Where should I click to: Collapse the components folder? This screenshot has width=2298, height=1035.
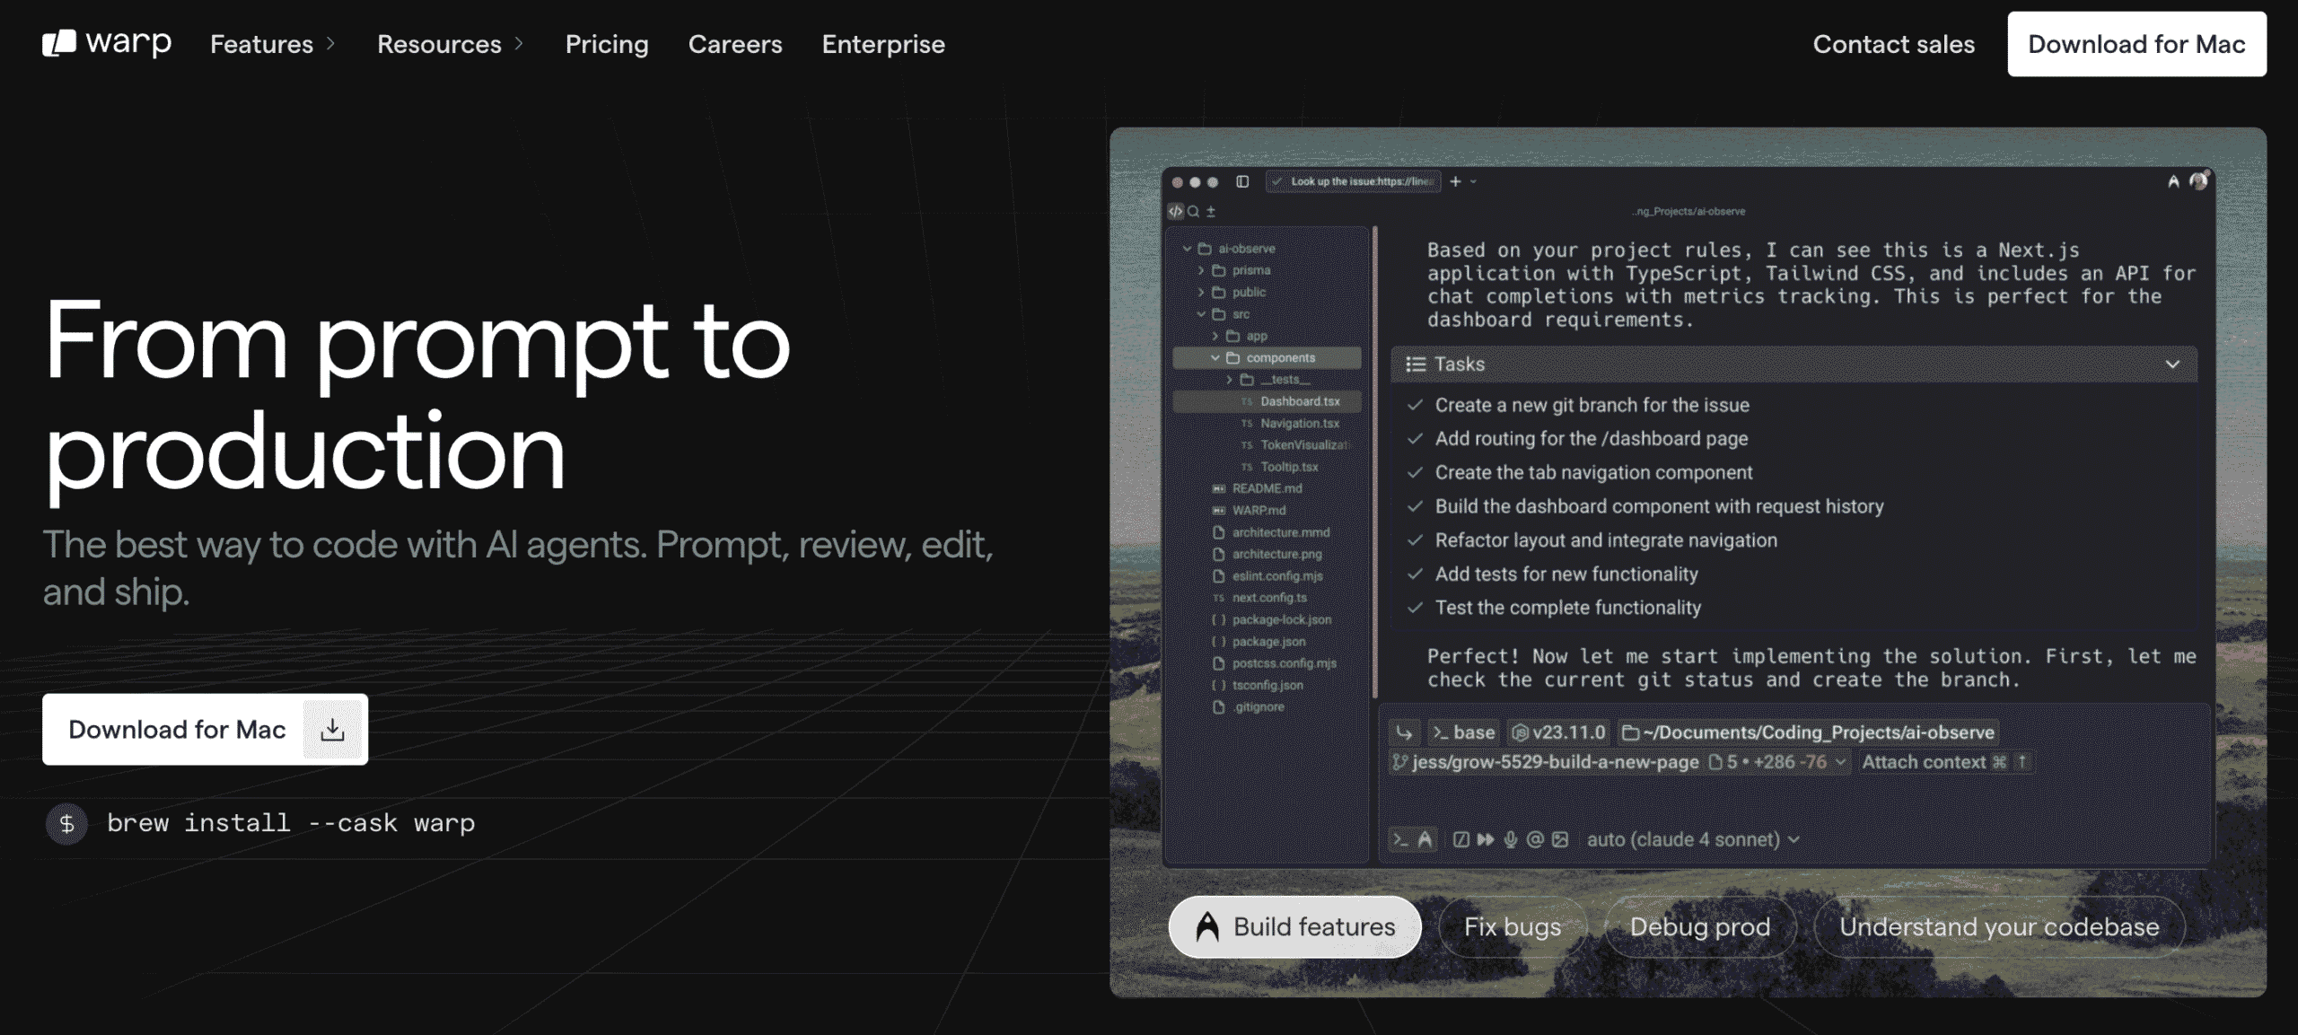point(1215,358)
